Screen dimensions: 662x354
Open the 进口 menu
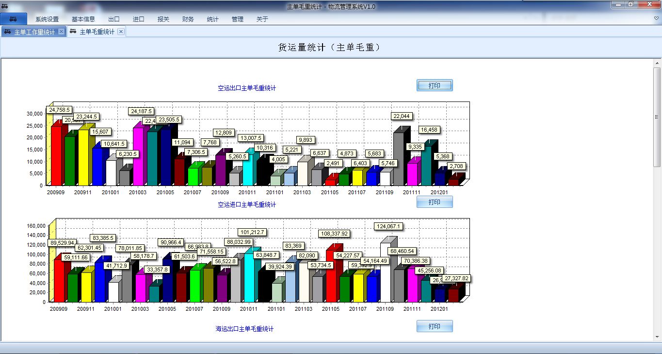pyautogui.click(x=139, y=19)
